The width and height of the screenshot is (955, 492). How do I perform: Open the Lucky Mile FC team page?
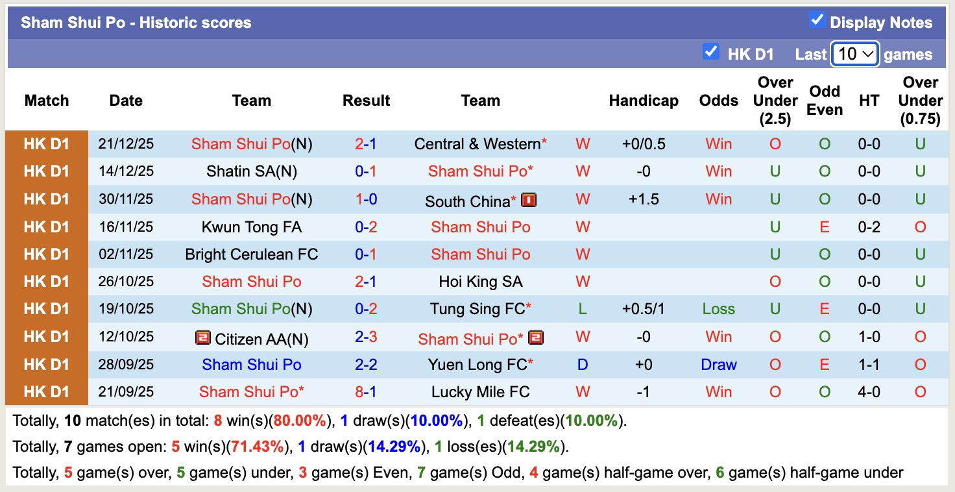[x=480, y=392]
